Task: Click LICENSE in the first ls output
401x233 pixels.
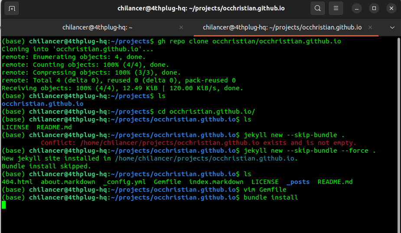Action: pyautogui.click(x=15, y=127)
